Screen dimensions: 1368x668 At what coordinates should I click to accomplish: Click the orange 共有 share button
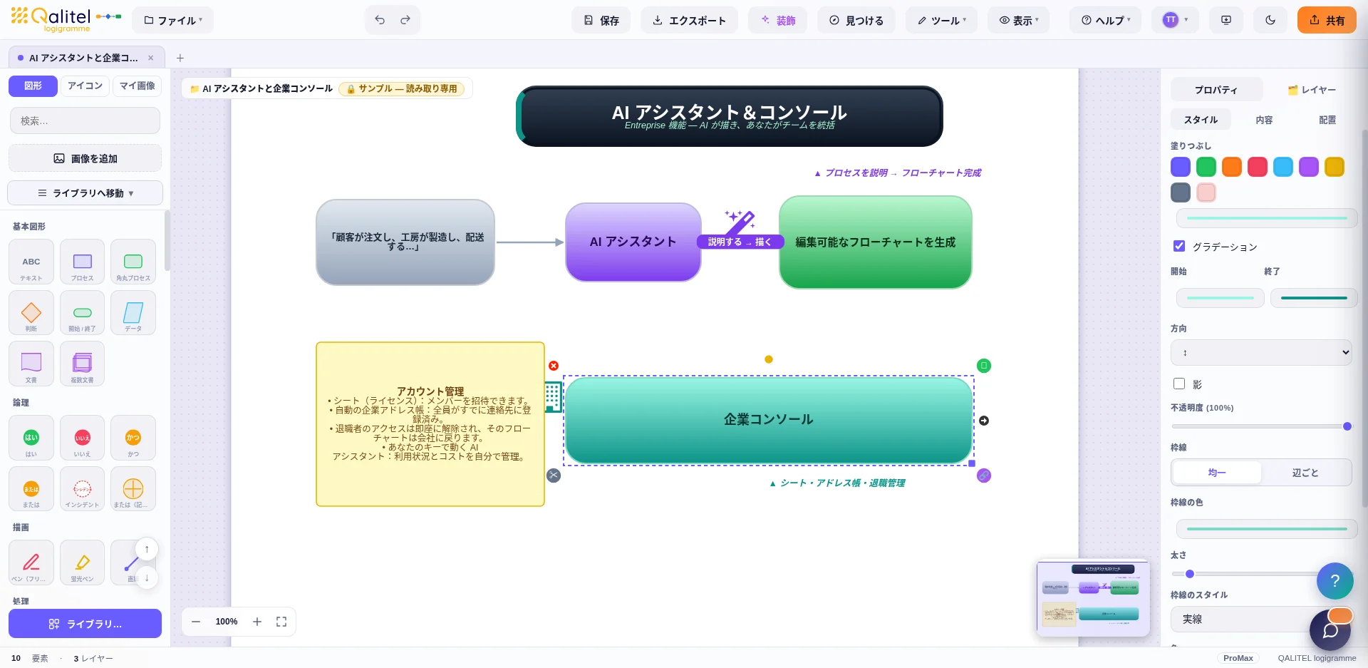(x=1327, y=20)
